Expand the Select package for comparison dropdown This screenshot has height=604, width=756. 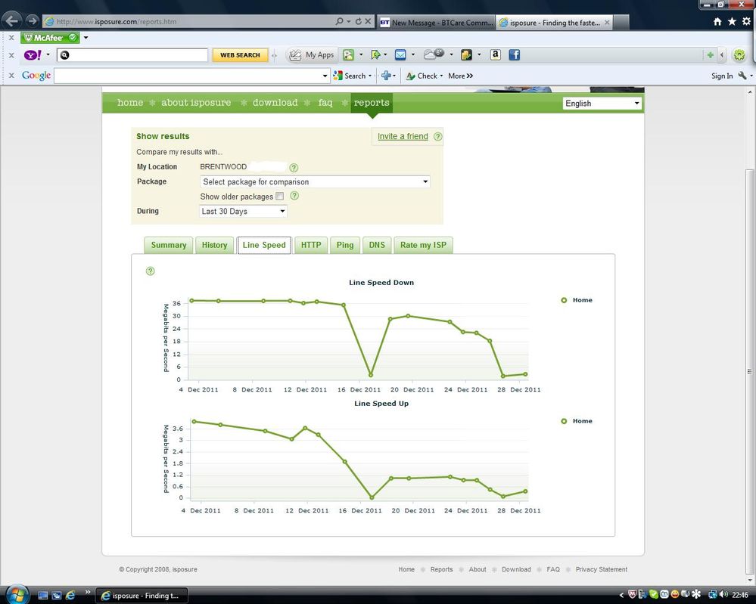[x=315, y=181]
